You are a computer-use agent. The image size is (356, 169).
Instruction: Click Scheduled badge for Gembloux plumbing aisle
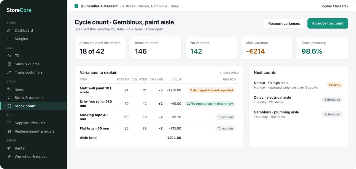tap(332, 114)
